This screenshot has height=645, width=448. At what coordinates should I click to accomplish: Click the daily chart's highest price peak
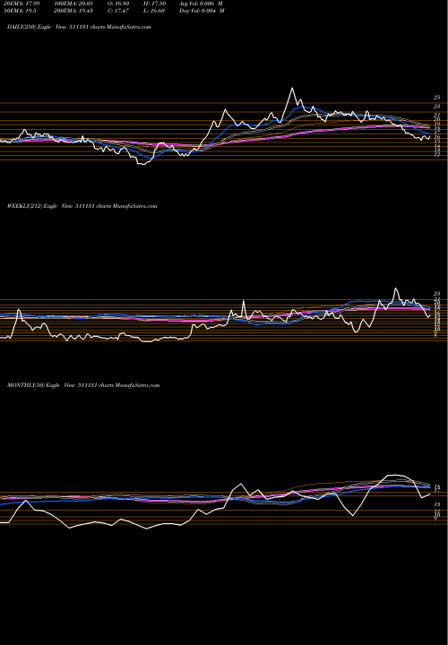[292, 88]
